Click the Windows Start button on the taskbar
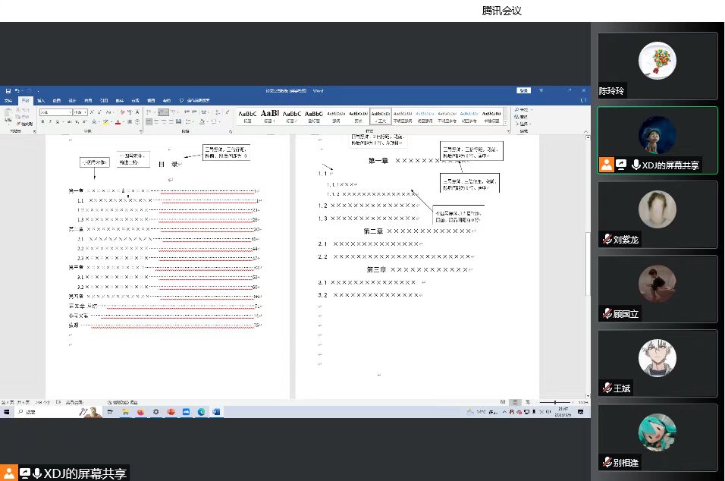 [7, 412]
